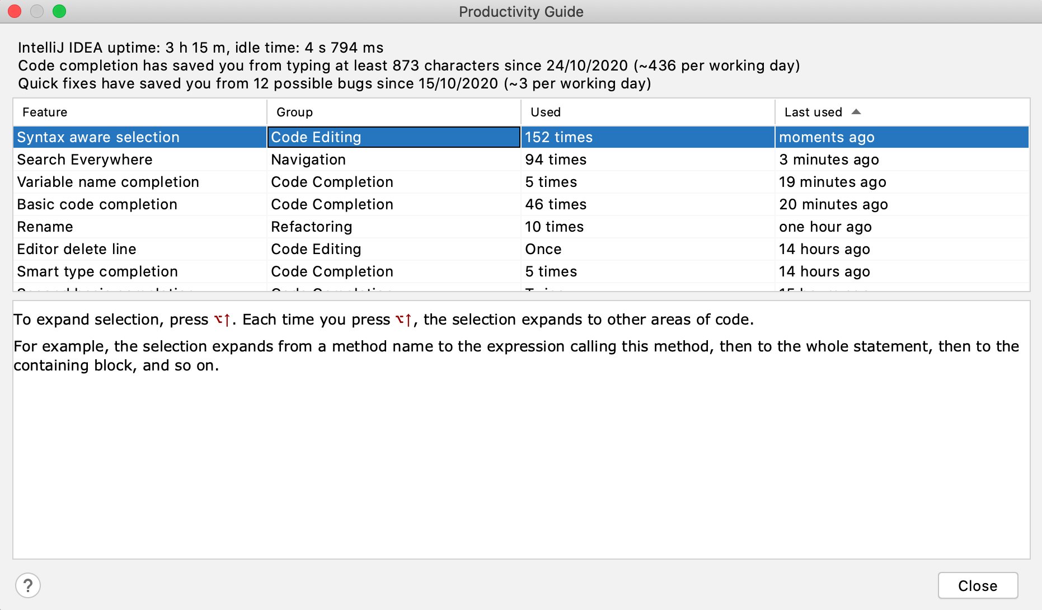
Task: Sort by the Used column header
Action: tap(648, 112)
